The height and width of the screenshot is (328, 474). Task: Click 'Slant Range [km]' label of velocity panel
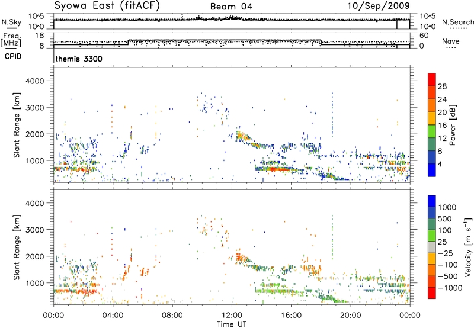click(17, 247)
